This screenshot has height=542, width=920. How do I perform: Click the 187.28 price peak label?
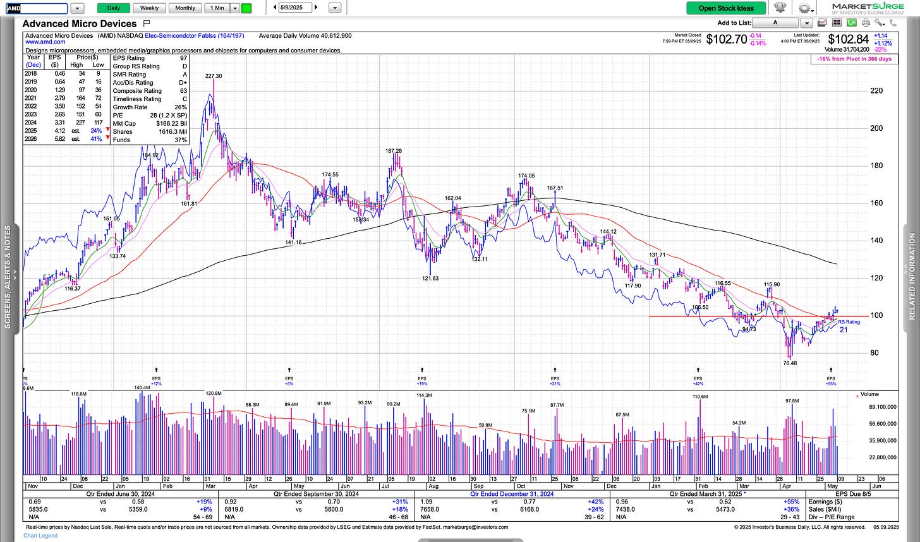[x=394, y=151]
